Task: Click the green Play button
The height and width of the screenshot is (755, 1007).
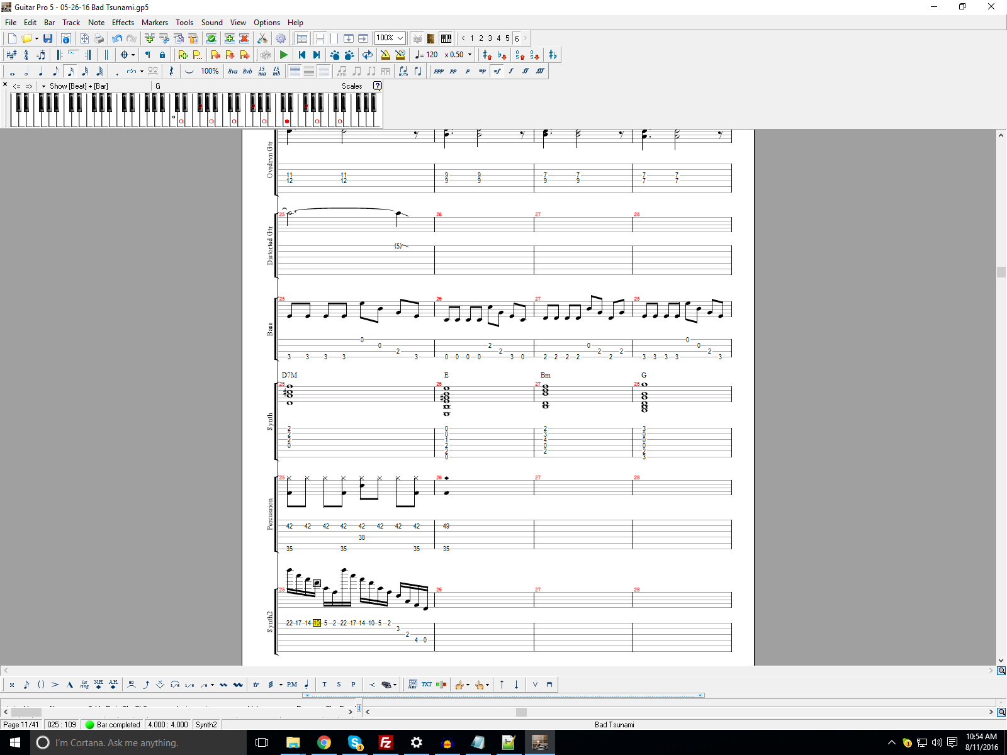Action: tap(284, 55)
